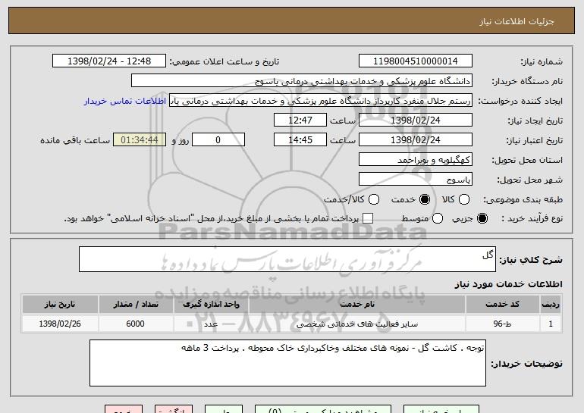Image resolution: width=584 pixels, height=413 pixels.
Task: Click requester field رستم جلال منفرد
Action: [321, 101]
